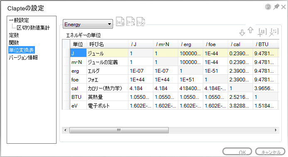Image resolution: width=288 pixels, height=157 pixels.
Task: Open バージョン情報 page
Action: pos(23,57)
